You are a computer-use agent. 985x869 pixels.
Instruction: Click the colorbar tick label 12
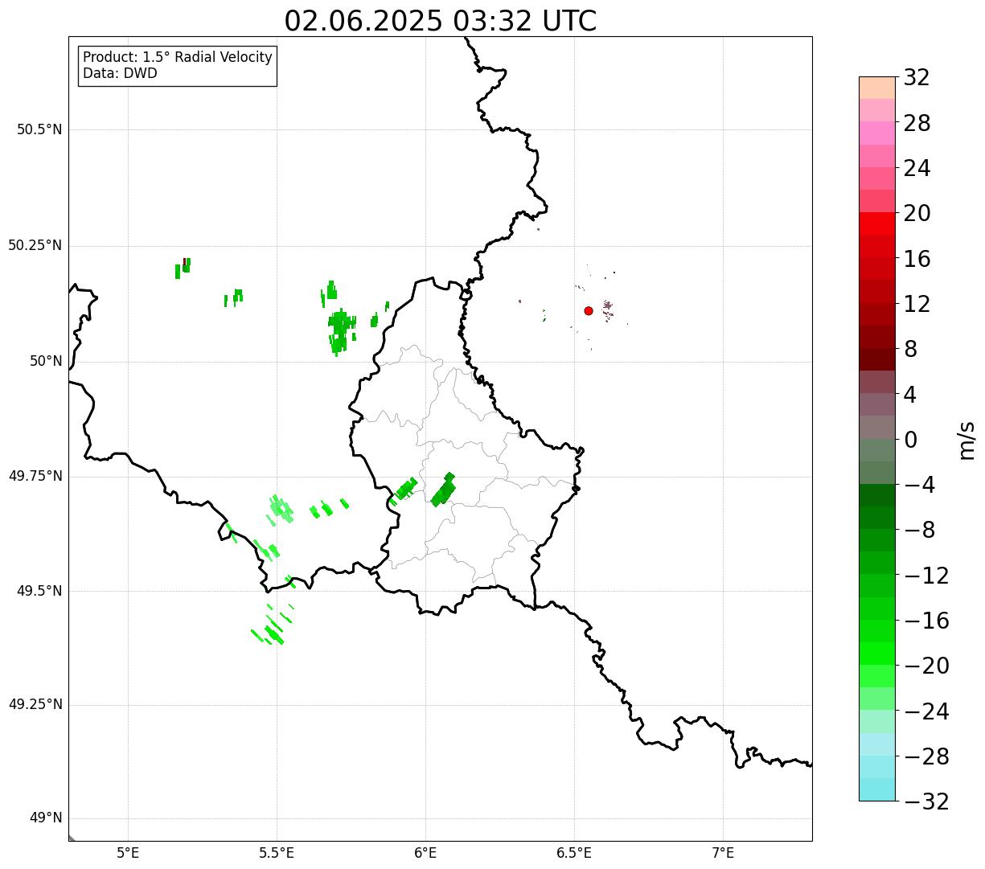click(x=917, y=304)
